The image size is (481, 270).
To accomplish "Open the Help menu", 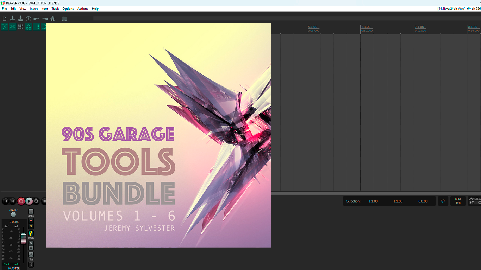I will [95, 9].
